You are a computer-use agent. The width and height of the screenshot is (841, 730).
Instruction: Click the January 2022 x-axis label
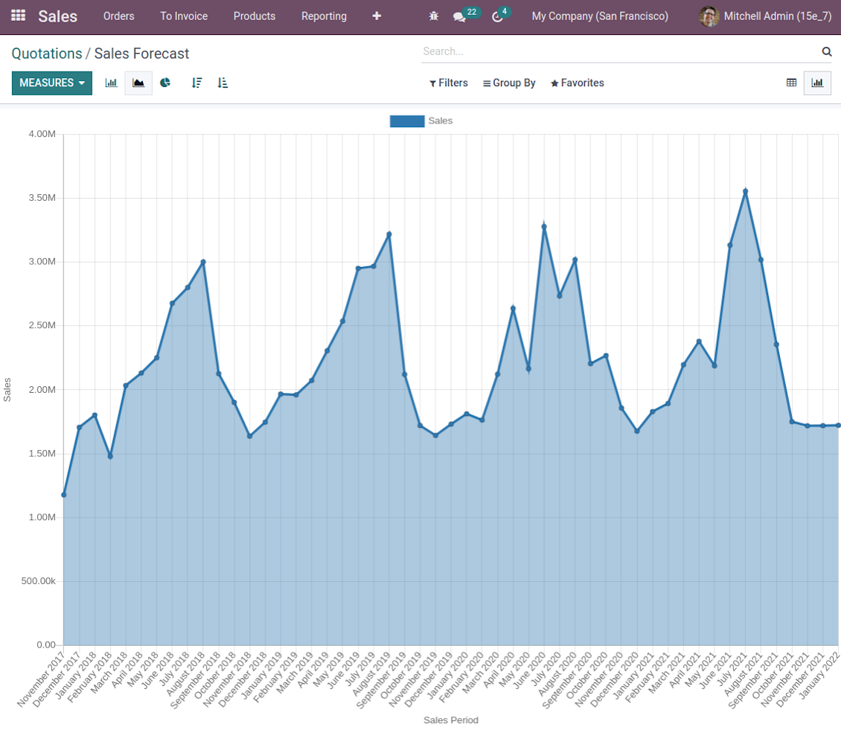tap(819, 675)
